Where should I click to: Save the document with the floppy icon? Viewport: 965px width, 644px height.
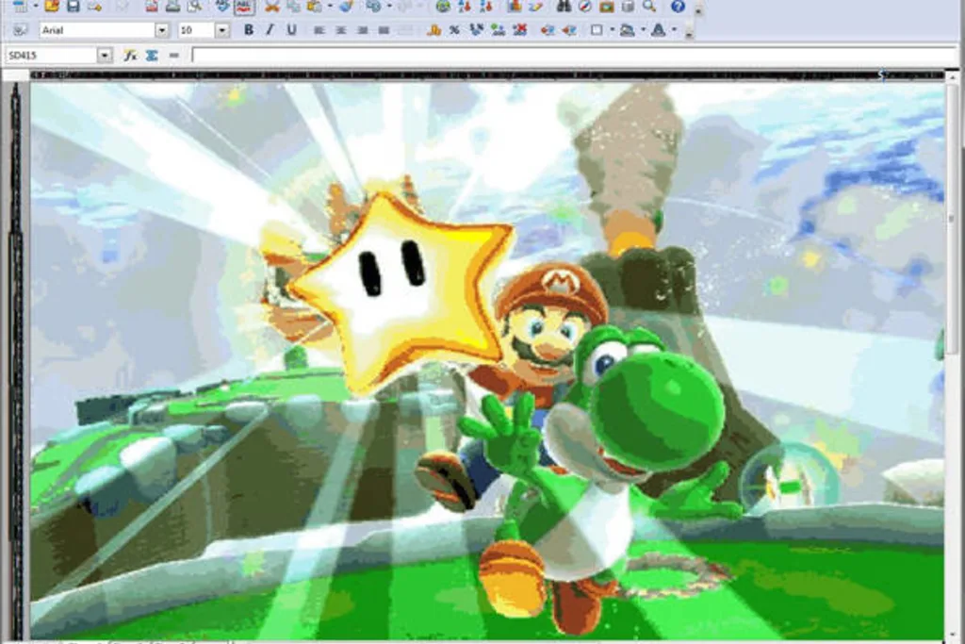74,7
